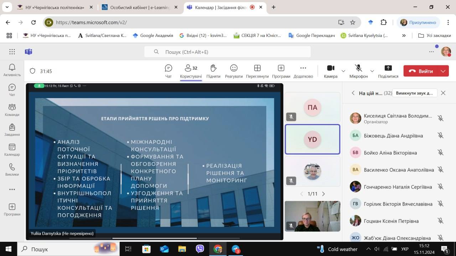Open Команди in left sidebar

12,110
